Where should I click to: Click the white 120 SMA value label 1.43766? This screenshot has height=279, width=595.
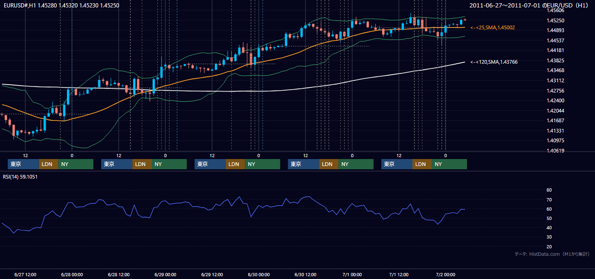click(x=494, y=62)
